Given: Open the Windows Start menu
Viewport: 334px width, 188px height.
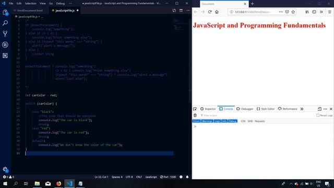Looking at the screenshot, I should (x=5, y=183).
